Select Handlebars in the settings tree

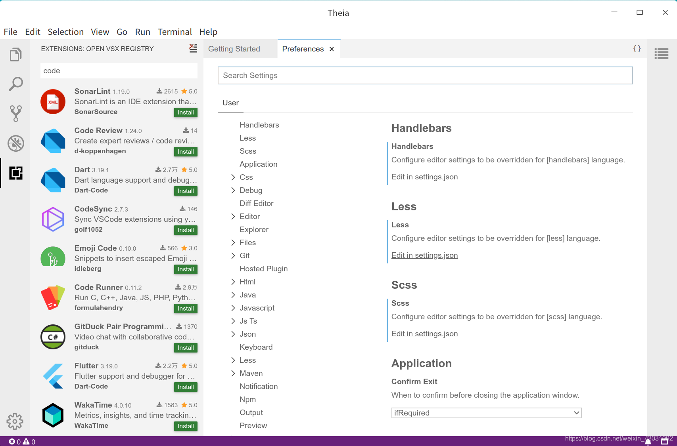[259, 125]
